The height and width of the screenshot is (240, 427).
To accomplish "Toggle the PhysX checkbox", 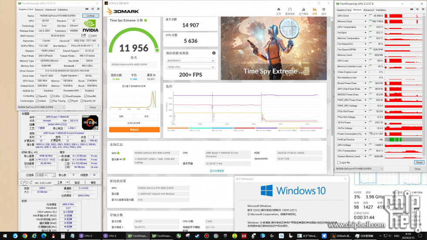I will pos(69,101).
